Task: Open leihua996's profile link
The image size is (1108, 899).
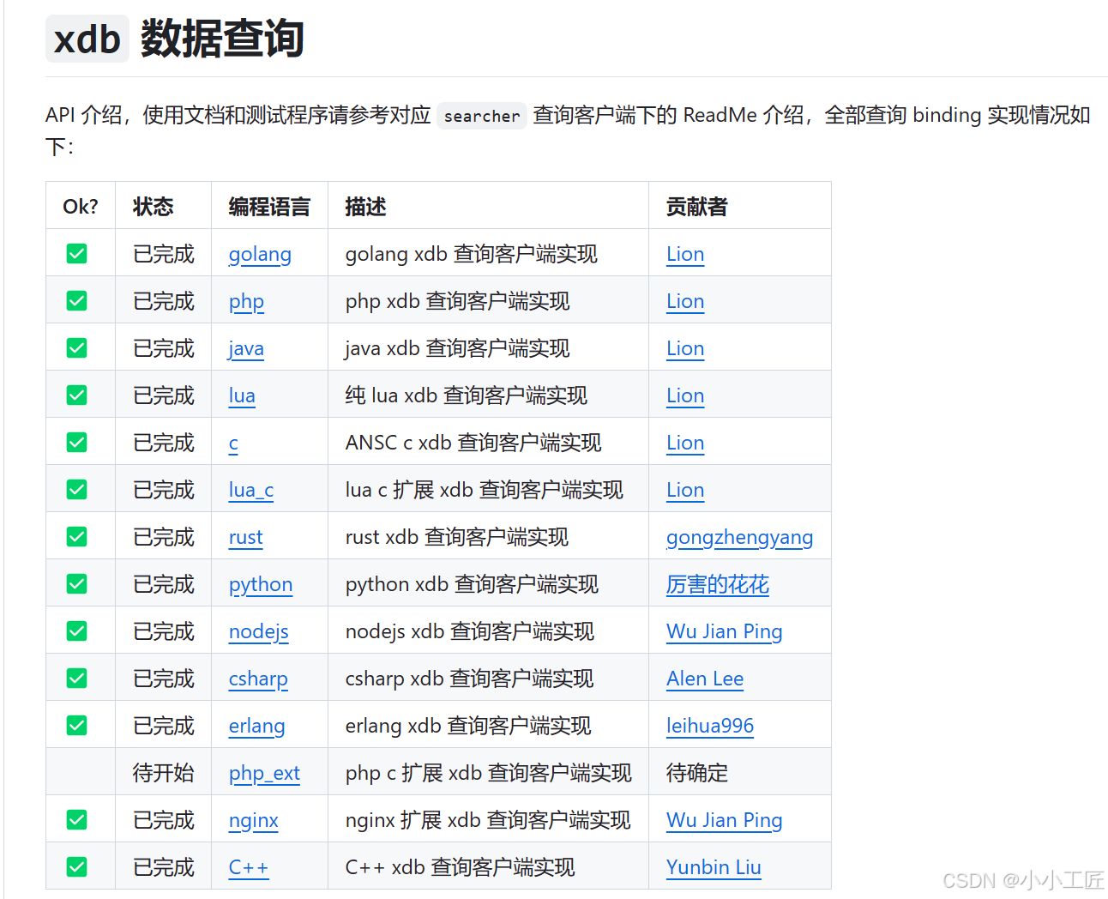Action: [710, 726]
